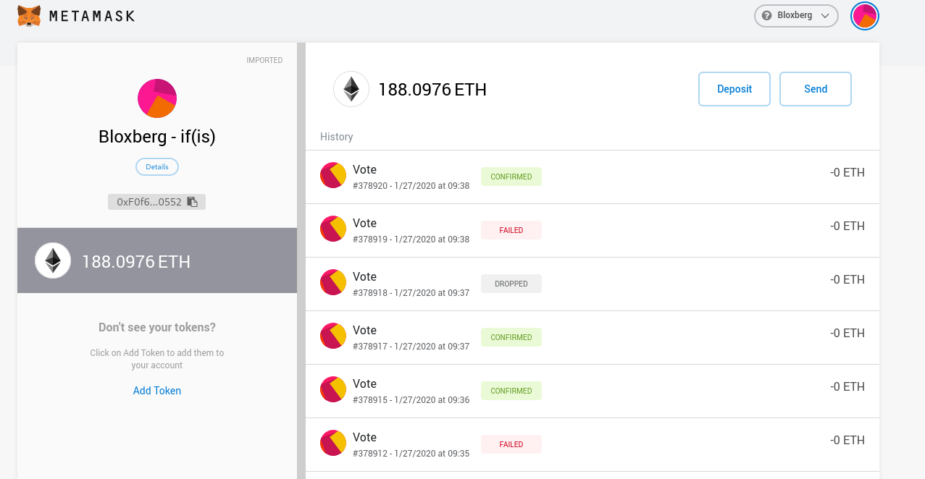
Task: Copy address 0xF0f6...0552 to clipboard
Action: (x=156, y=202)
